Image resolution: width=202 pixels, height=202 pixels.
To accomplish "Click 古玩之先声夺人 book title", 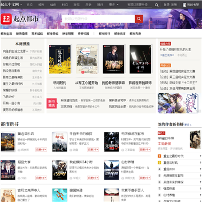I will tap(29, 190).
